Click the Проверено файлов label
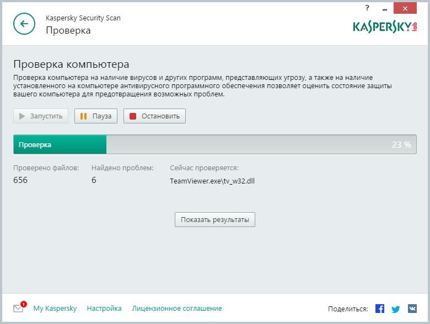430x324 pixels. tap(46, 168)
